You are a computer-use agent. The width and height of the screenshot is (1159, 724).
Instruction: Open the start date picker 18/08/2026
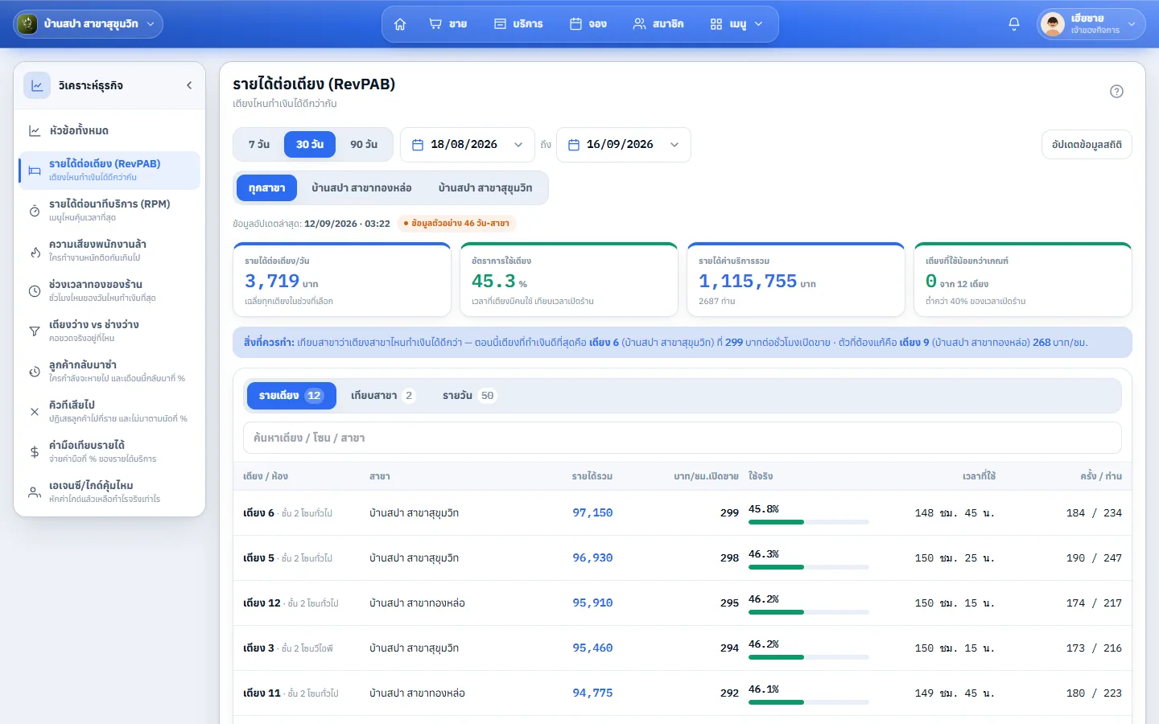tap(468, 145)
